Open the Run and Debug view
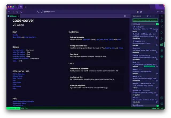 (x=162, y=38)
